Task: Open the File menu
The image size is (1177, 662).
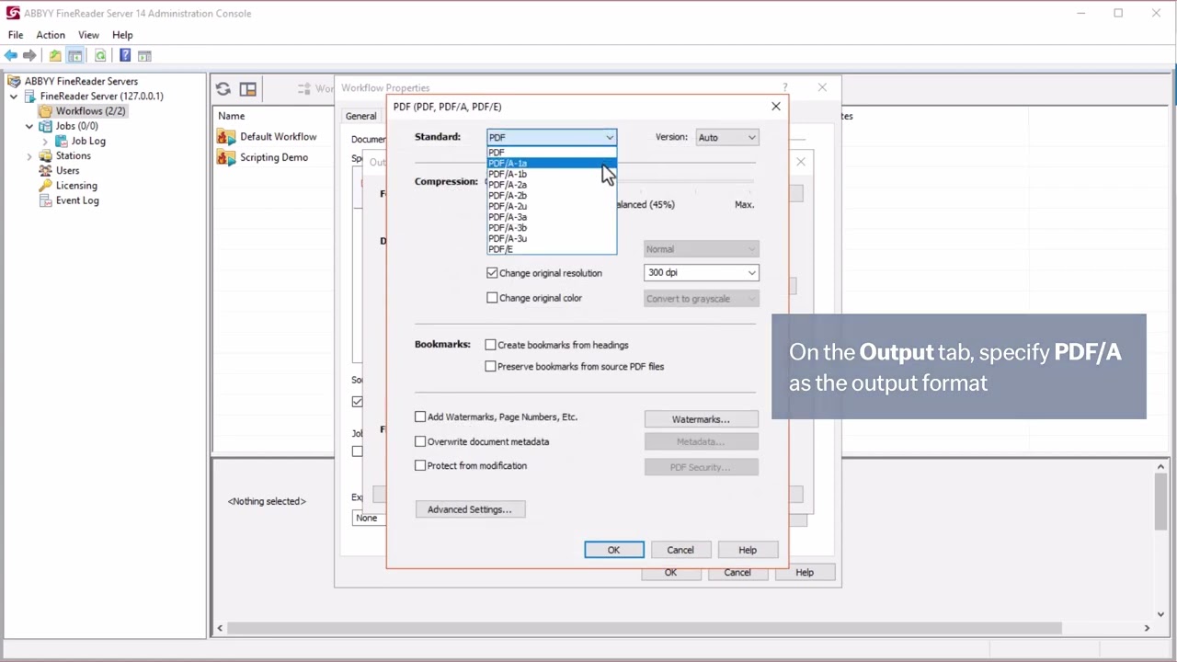Action: tap(16, 35)
